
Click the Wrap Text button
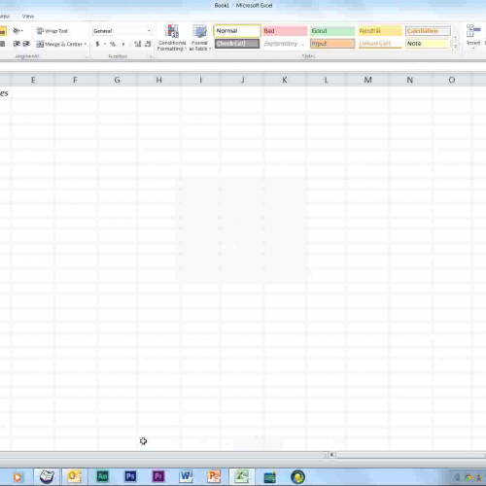[x=52, y=31]
